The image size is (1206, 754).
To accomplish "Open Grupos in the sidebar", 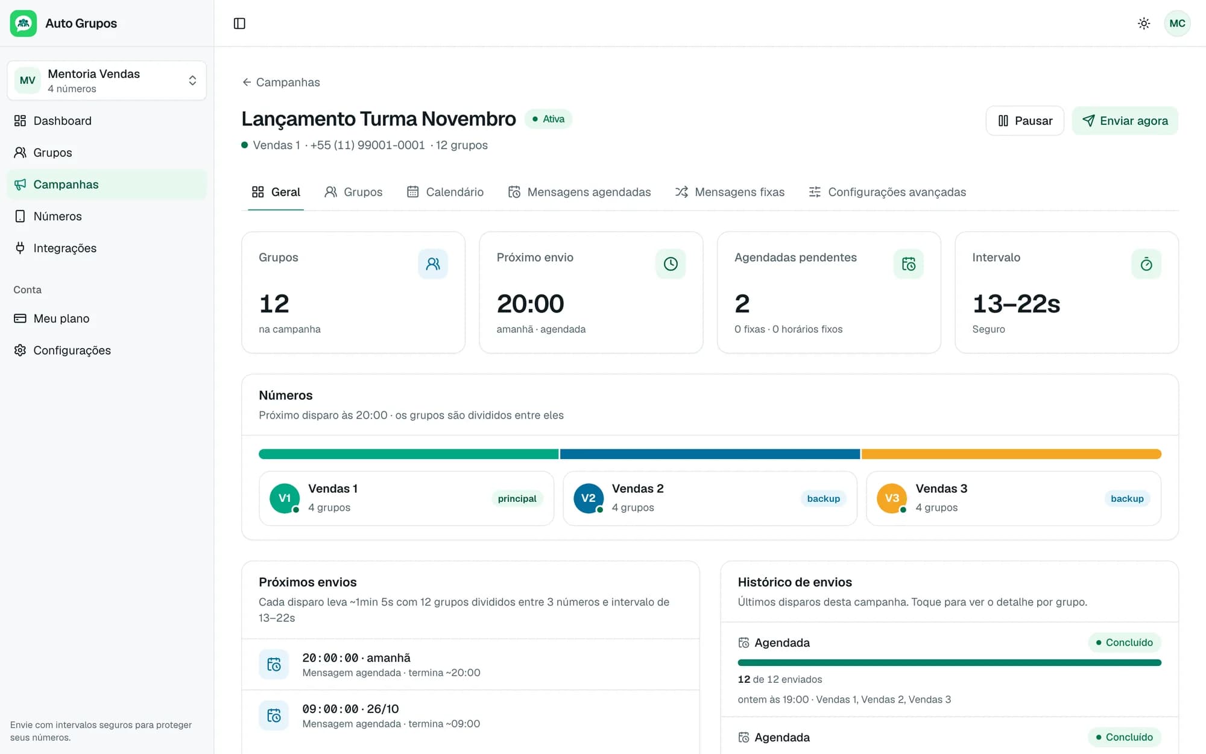I will click(107, 153).
